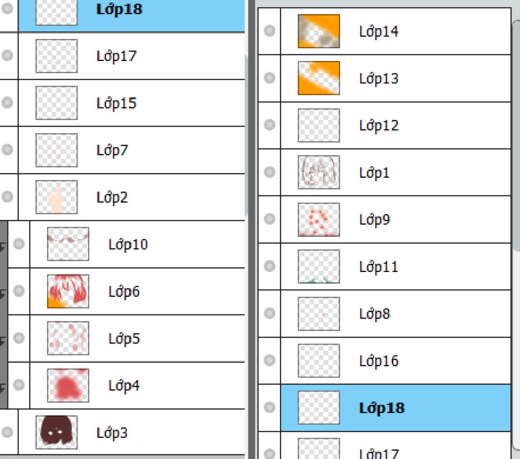
Task: Click the right layer panel scrollbar
Action: pyautogui.click(x=516, y=136)
